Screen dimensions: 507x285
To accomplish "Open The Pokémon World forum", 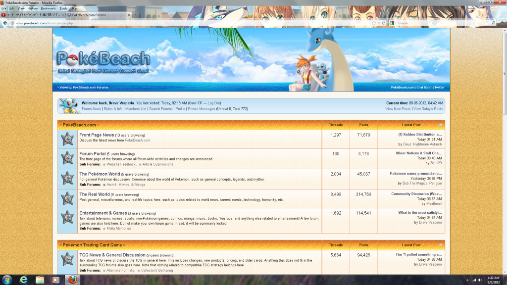I will [x=100, y=174].
